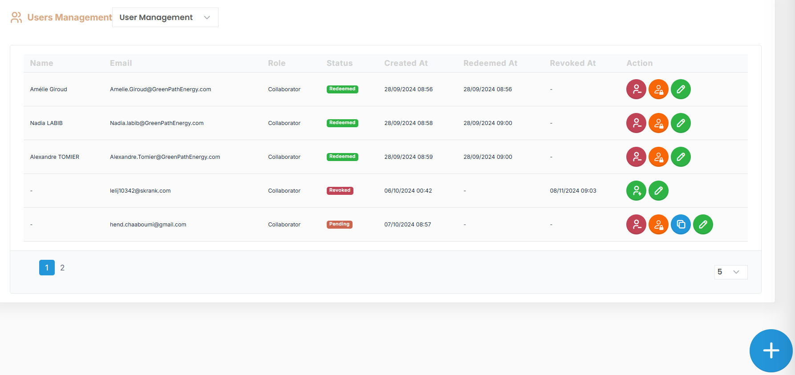The height and width of the screenshot is (375, 795).
Task: Click the blue plus floating add button
Action: (771, 351)
